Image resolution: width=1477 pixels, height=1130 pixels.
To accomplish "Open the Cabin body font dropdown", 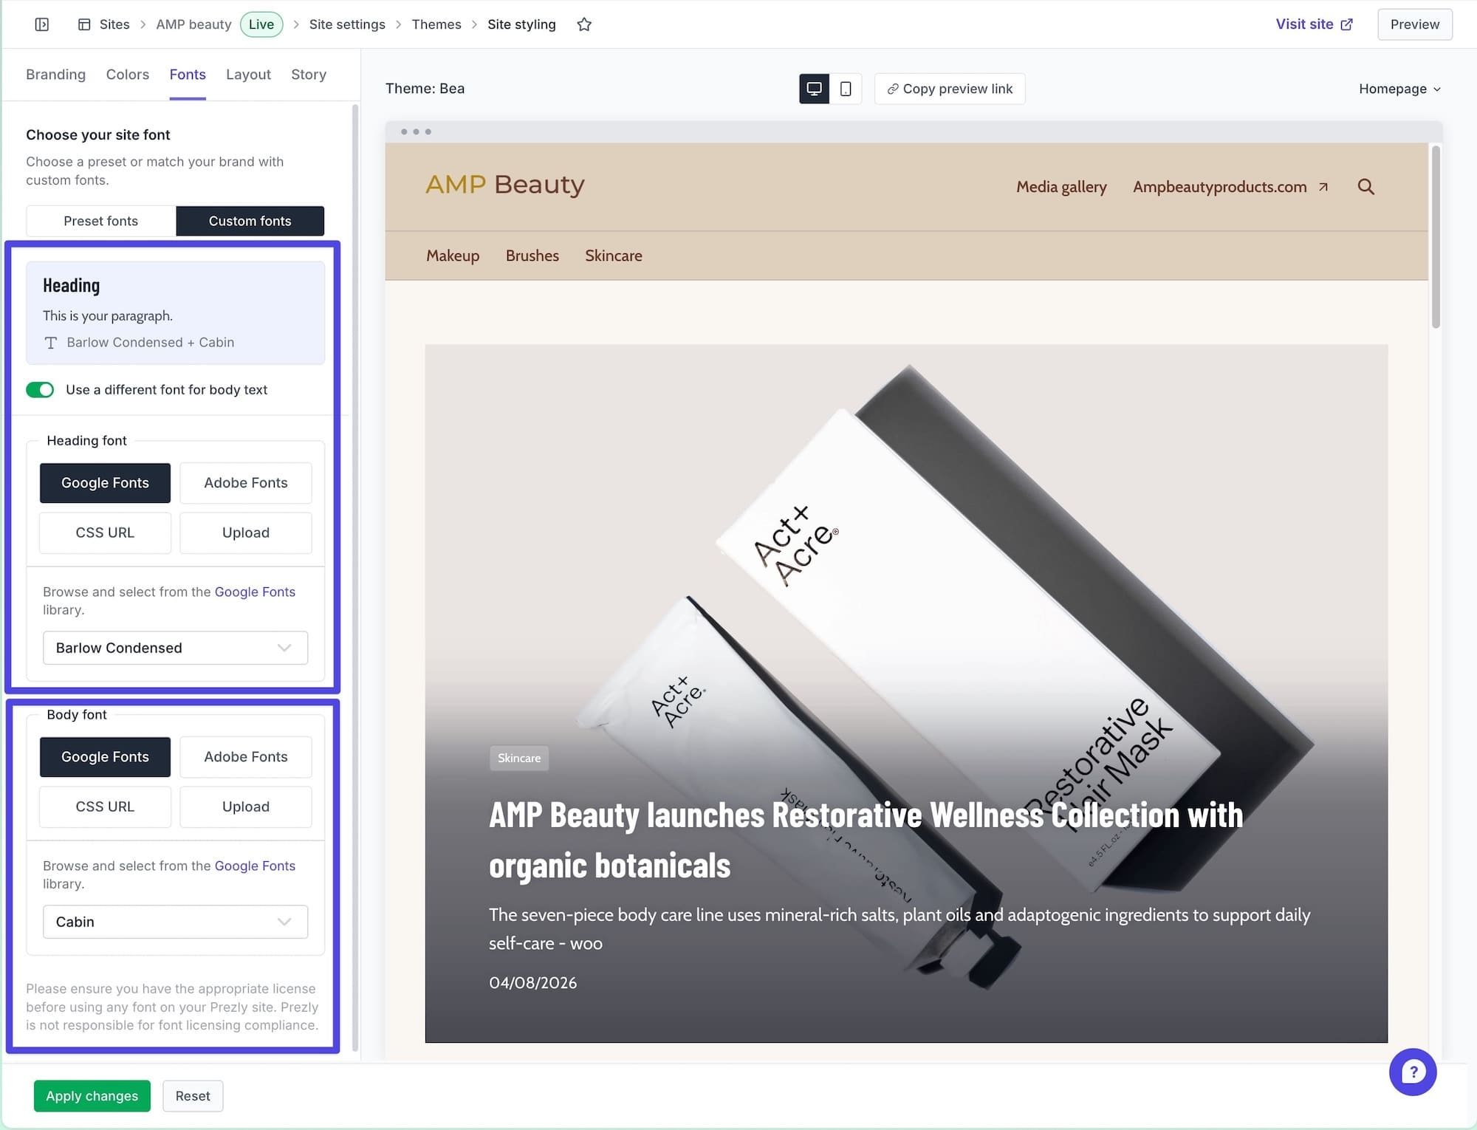I will coord(175,922).
